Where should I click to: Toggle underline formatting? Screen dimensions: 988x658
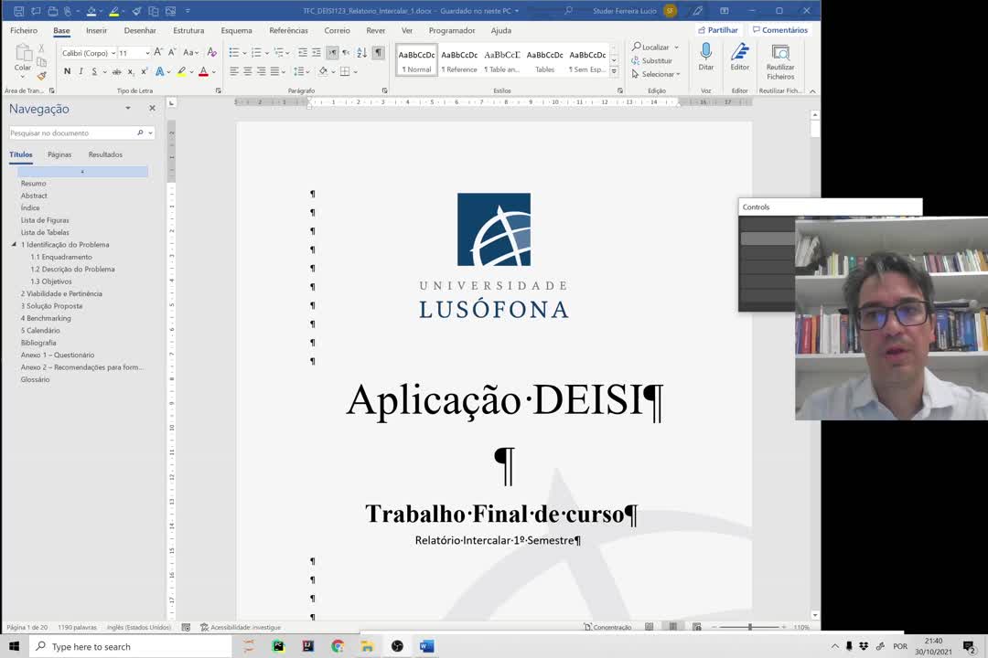pos(94,72)
